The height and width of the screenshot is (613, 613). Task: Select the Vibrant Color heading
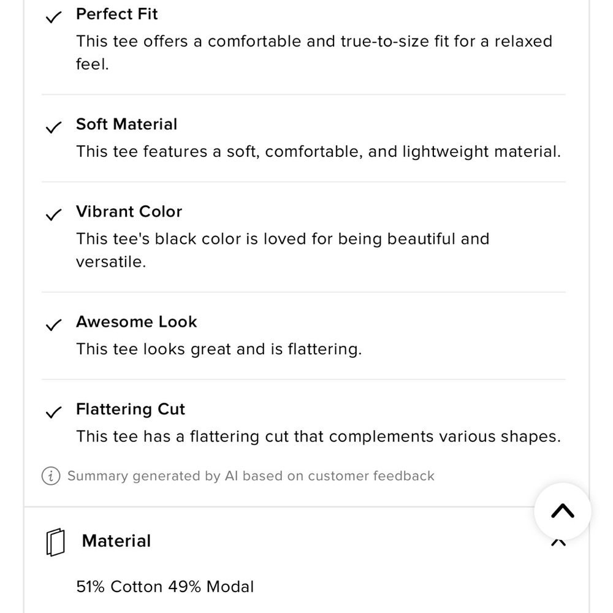[x=129, y=211]
